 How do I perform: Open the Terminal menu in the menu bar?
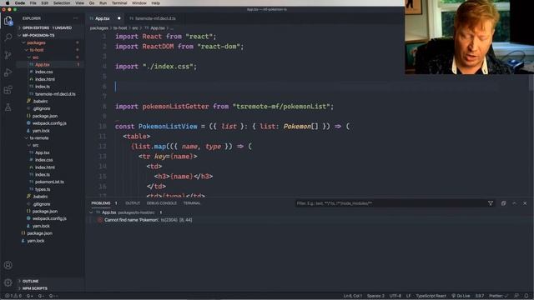pos(119,3)
